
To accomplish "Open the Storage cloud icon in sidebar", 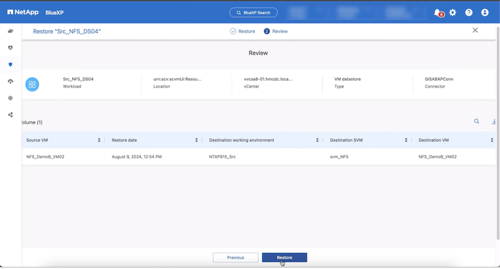I will 10,31.
